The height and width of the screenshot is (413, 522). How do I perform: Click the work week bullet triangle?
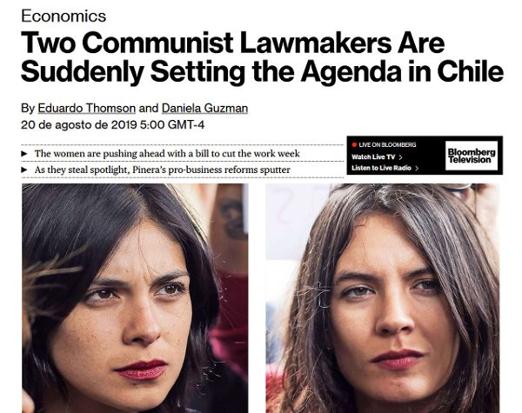(24, 154)
